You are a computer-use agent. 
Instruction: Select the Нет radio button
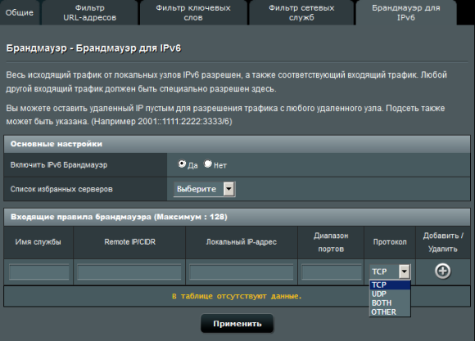coord(208,164)
